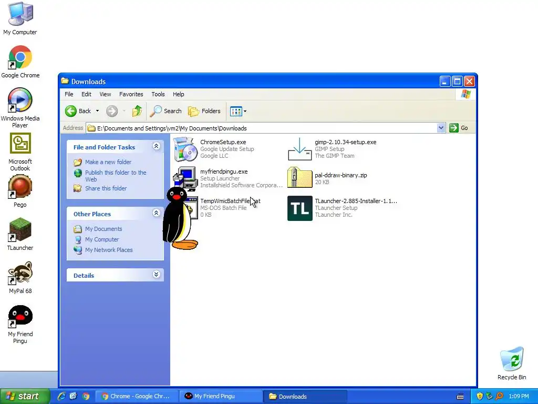Click the Windows flag logo in Downloads
The width and height of the screenshot is (538, 404).
click(x=466, y=94)
